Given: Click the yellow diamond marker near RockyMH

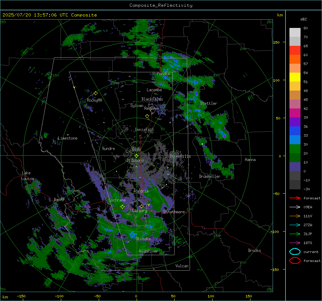Looking at the screenshot, I should pos(96,93).
